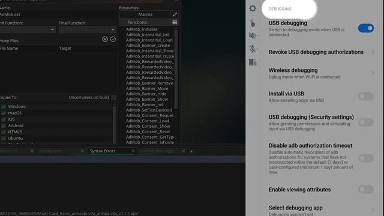Viewport: 384px width, 216px height.
Task: Select AdMob_Interstitial_Load function
Action: [149, 40]
